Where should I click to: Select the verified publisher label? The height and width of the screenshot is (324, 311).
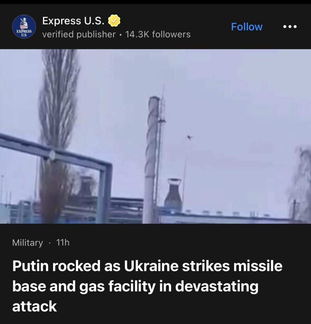(x=79, y=34)
